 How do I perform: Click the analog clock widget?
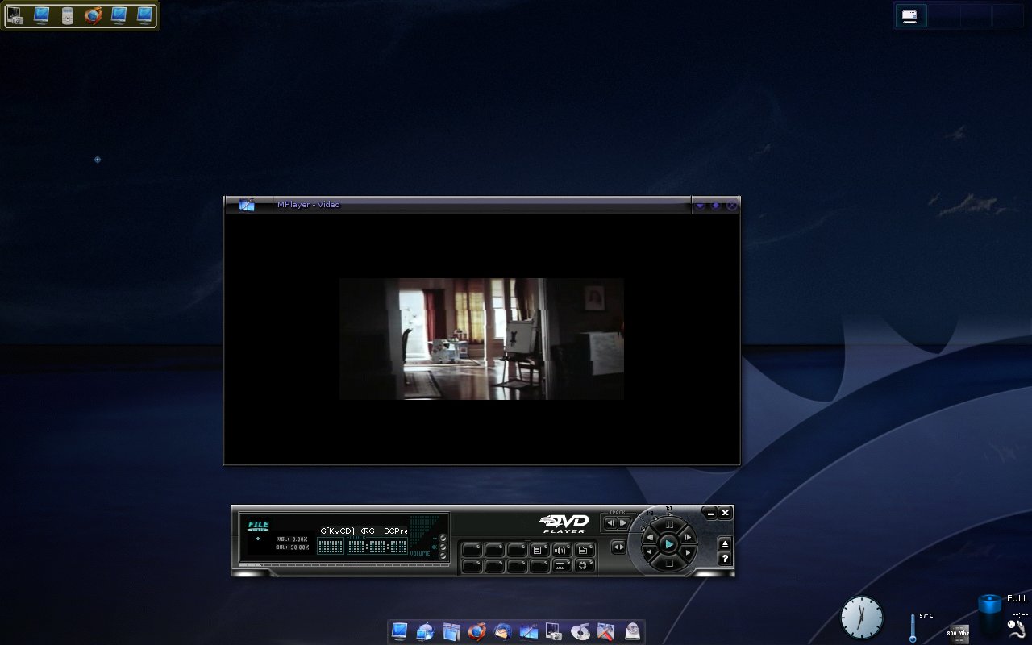[862, 618]
